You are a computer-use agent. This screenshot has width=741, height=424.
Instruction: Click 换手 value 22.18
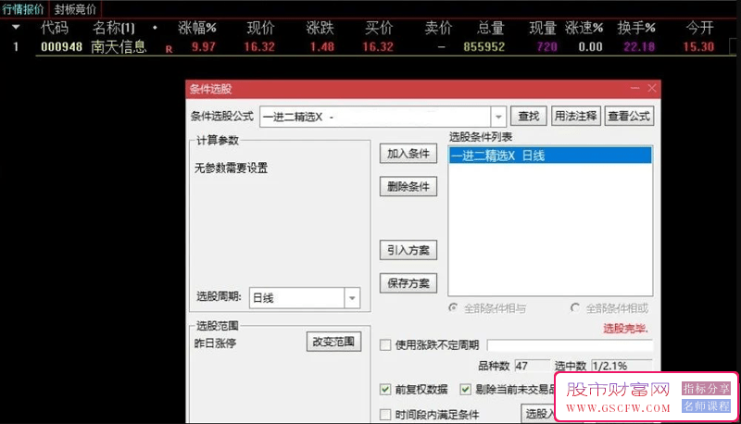(639, 46)
